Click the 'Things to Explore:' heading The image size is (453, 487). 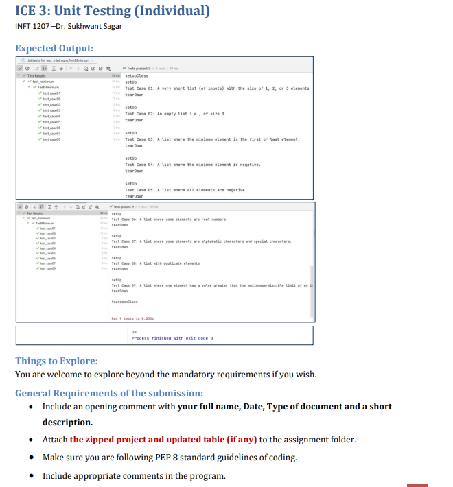(56, 361)
